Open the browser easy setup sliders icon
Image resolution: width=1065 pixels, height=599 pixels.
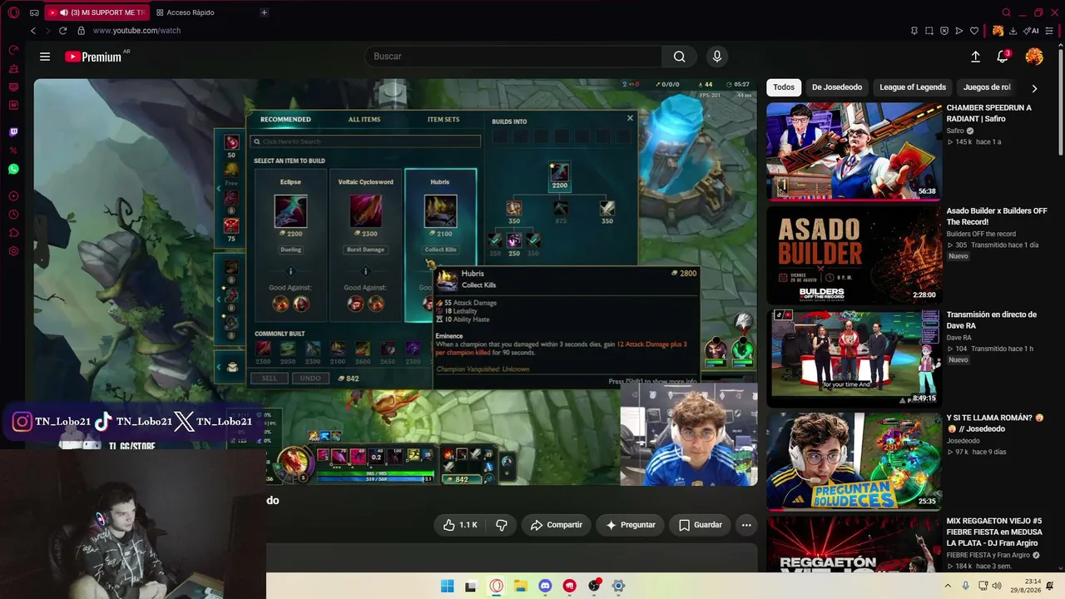point(1050,31)
